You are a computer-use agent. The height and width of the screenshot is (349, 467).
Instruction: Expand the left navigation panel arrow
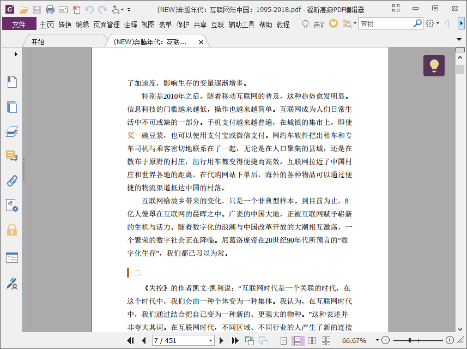pos(16,54)
